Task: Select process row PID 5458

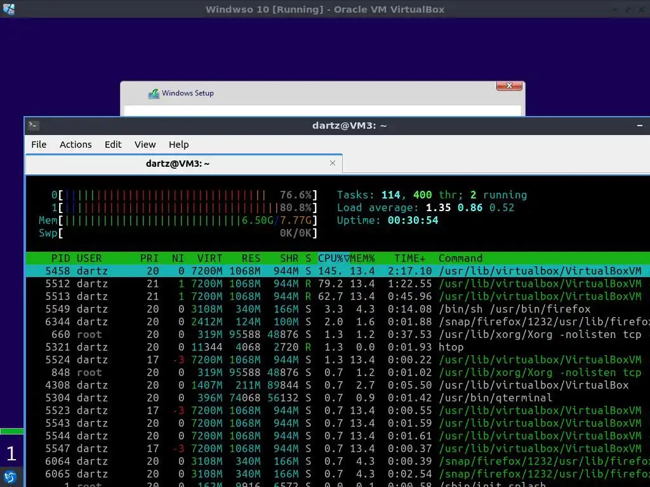Action: [338, 271]
